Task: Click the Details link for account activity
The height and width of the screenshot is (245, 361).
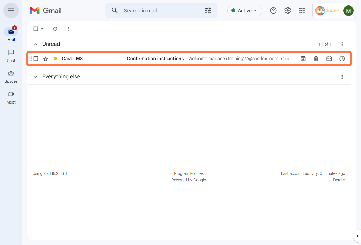Action: click(x=339, y=180)
